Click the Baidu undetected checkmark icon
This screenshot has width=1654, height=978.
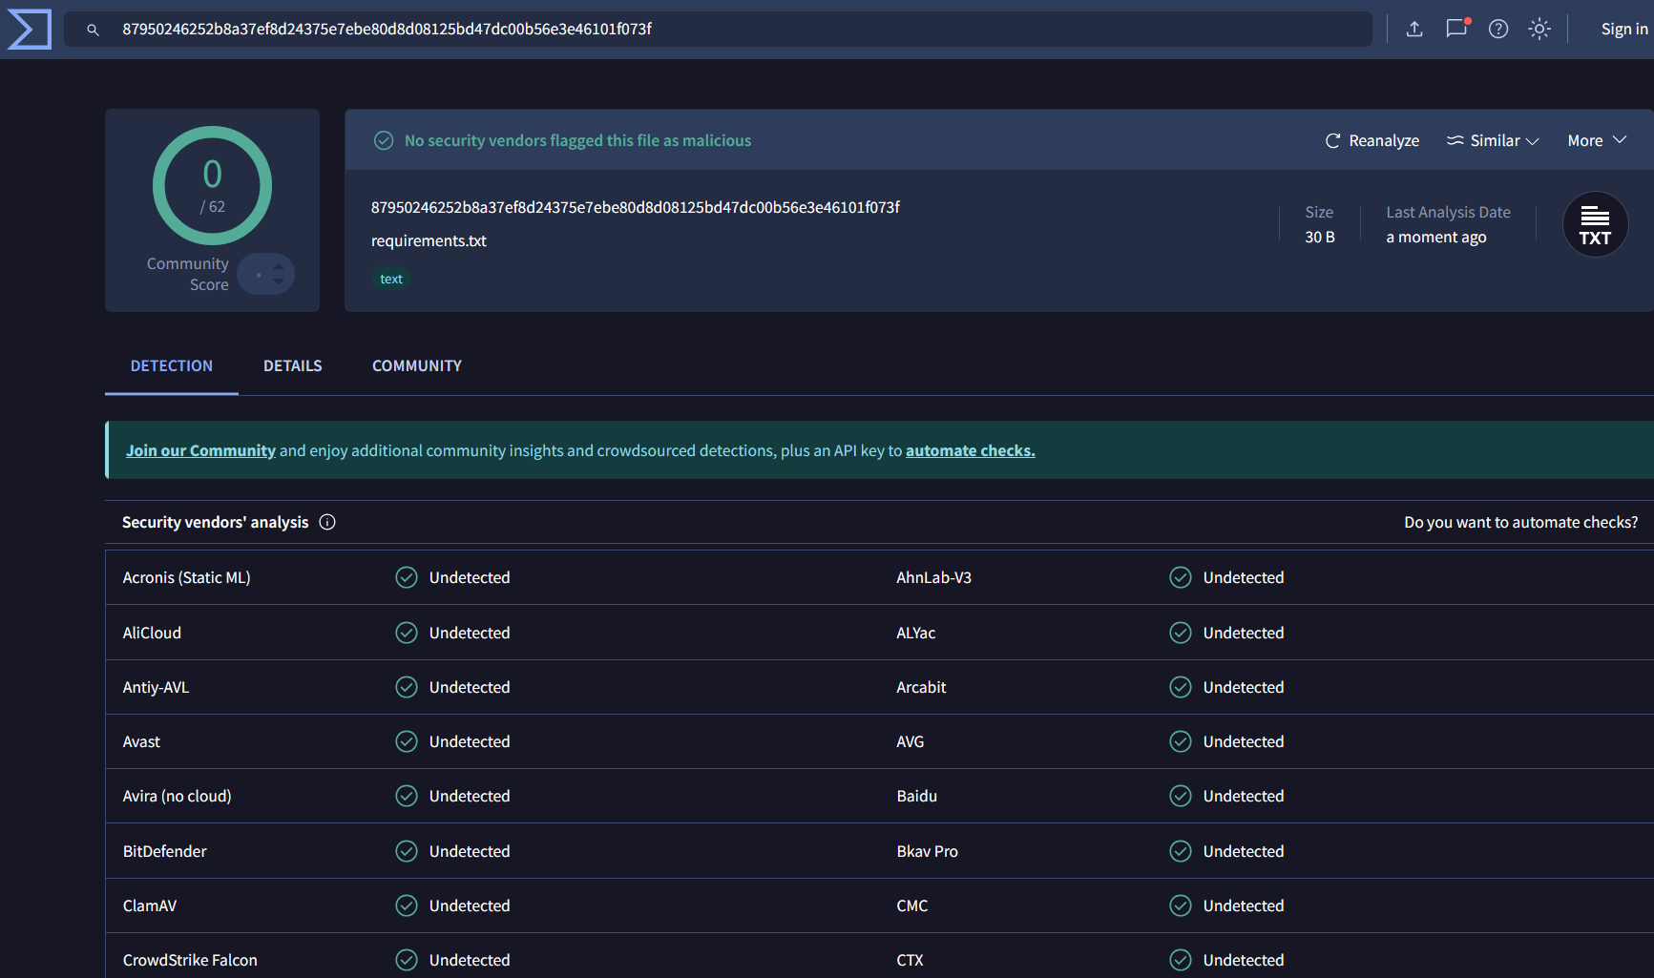pyautogui.click(x=1181, y=796)
